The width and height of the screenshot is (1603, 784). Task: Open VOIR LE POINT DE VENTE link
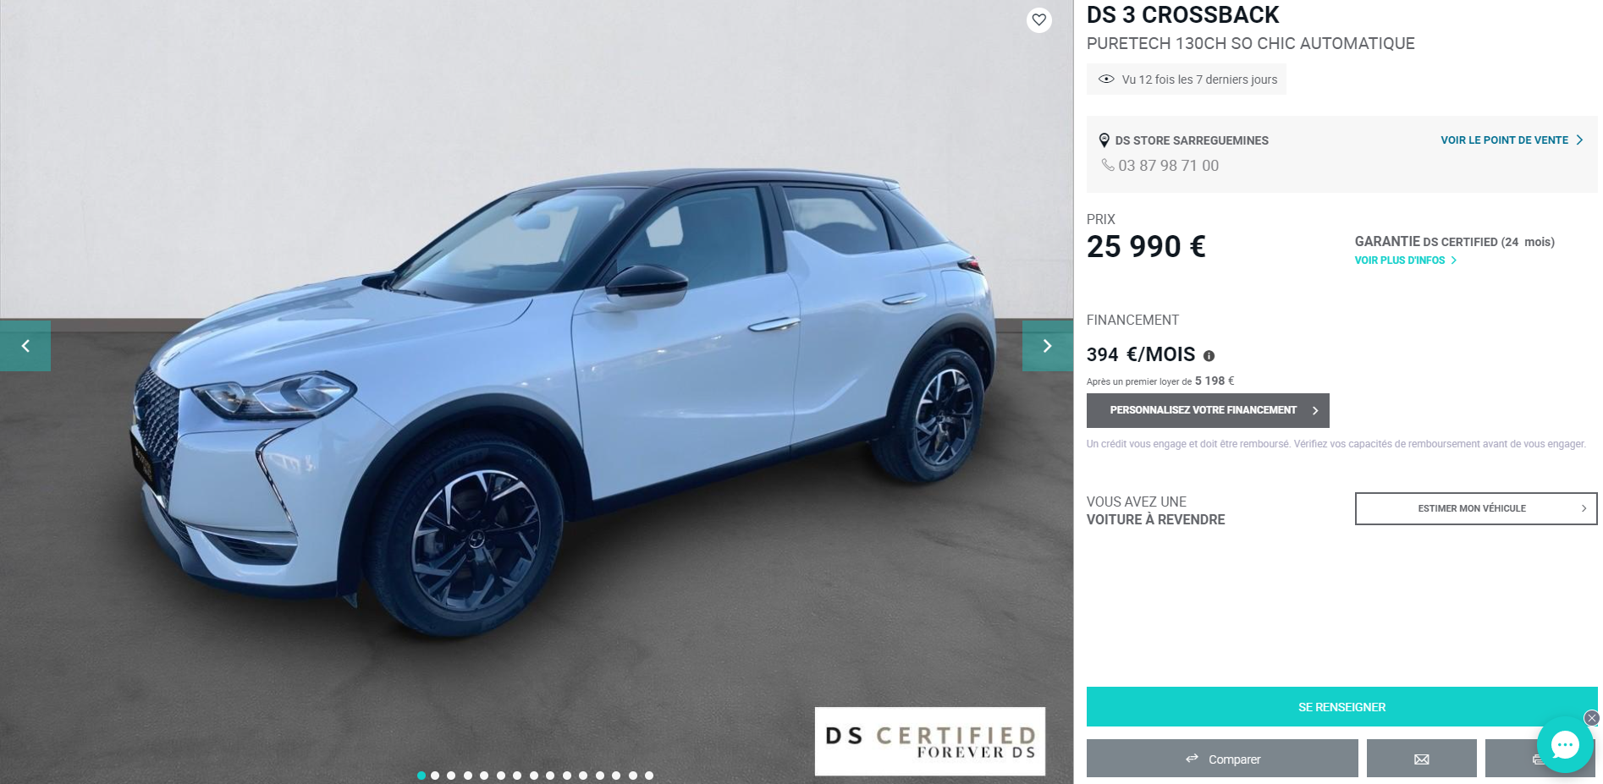click(x=1512, y=140)
